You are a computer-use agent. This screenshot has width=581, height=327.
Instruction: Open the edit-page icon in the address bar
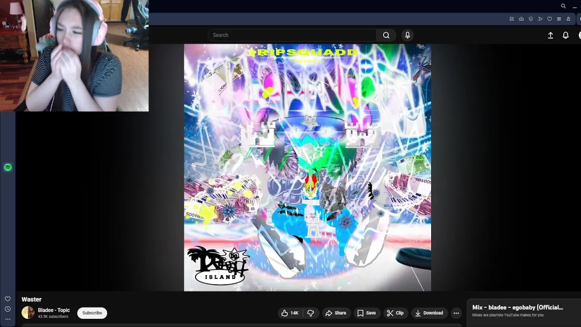point(512,19)
